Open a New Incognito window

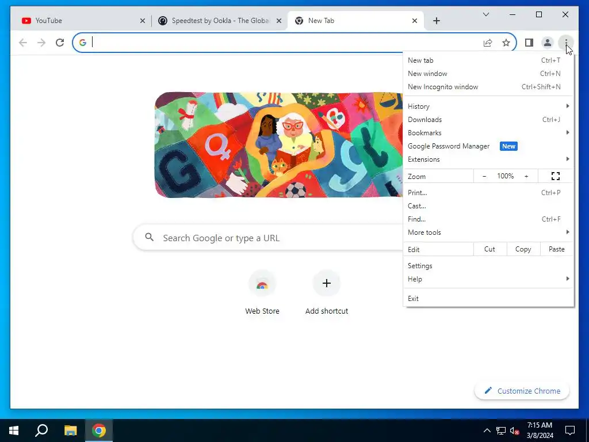pos(488,87)
